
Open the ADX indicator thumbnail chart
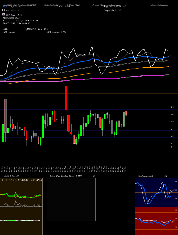(21, 192)
